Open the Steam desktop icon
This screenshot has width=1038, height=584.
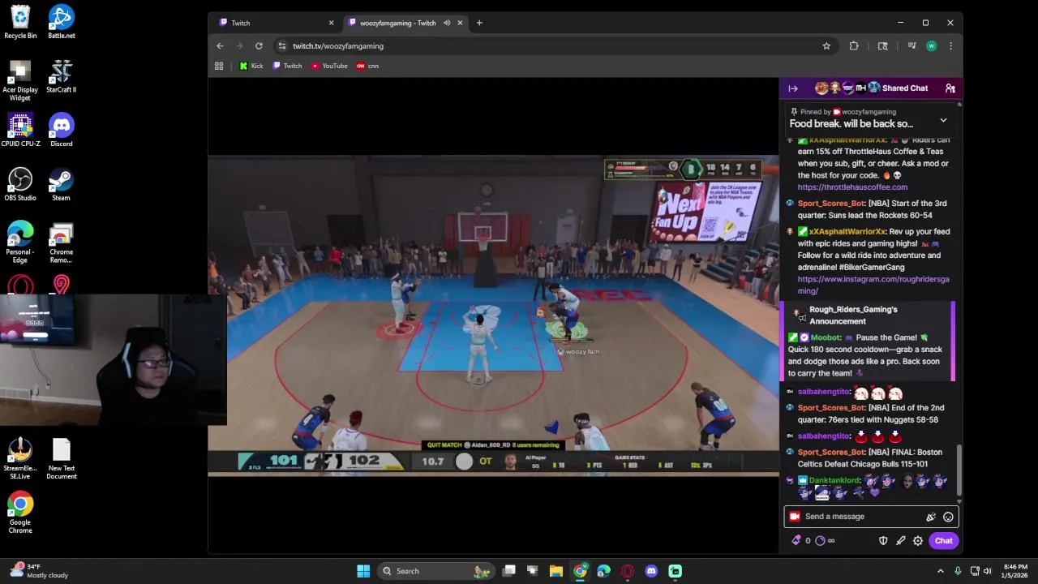click(62, 184)
